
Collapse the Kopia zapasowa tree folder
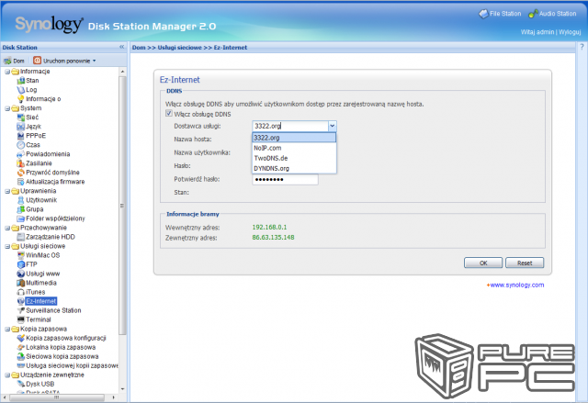[x=7, y=330]
